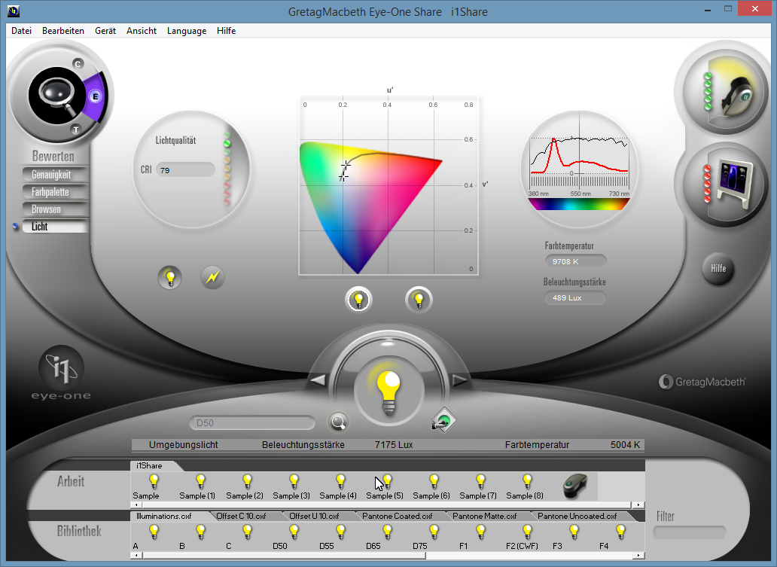The image size is (777, 567).
Task: Click the next arrow right of bulb
Action: [x=460, y=380]
